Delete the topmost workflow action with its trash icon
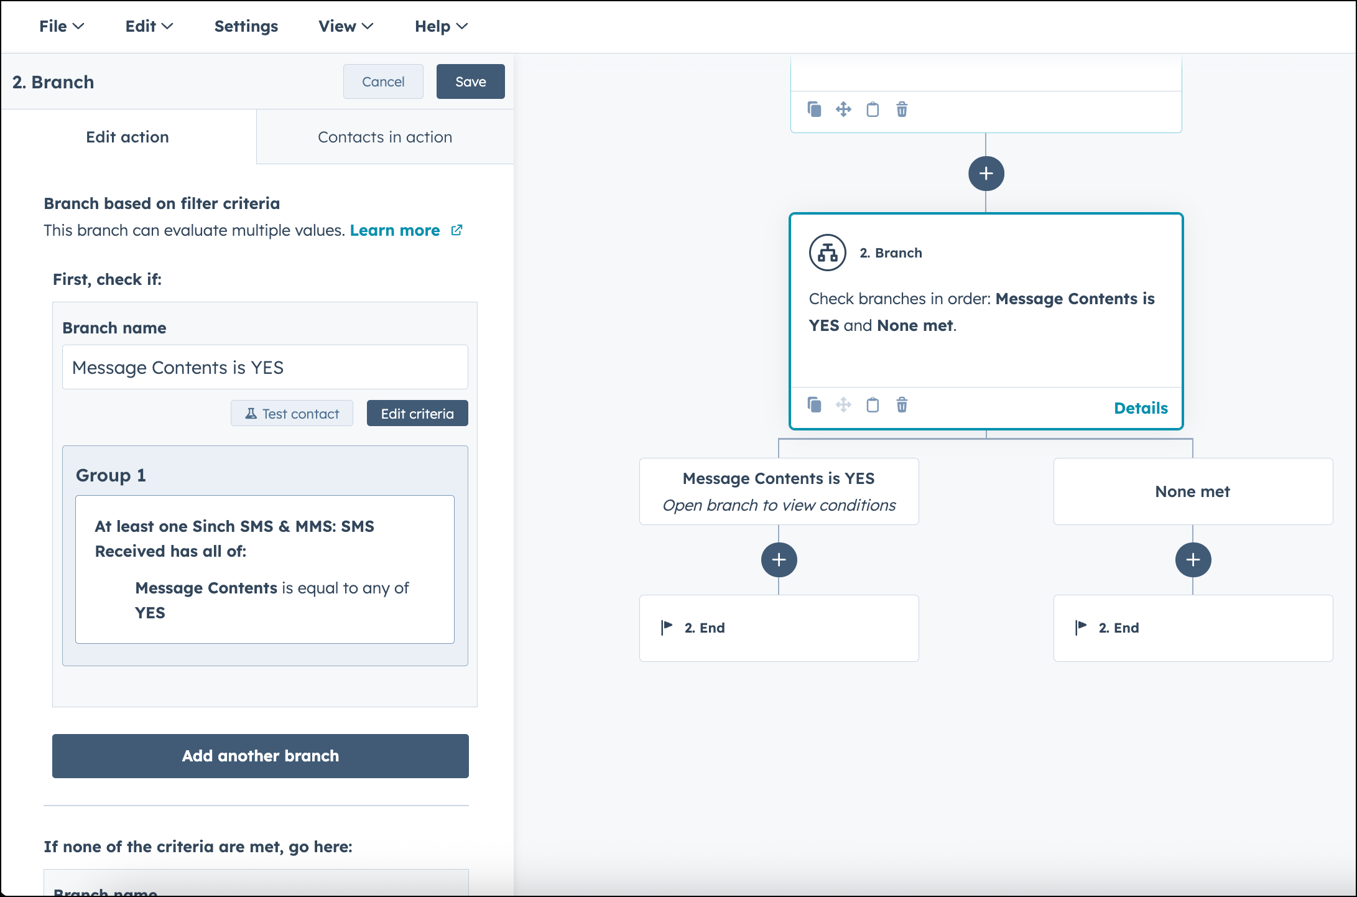This screenshot has width=1357, height=897. (902, 109)
